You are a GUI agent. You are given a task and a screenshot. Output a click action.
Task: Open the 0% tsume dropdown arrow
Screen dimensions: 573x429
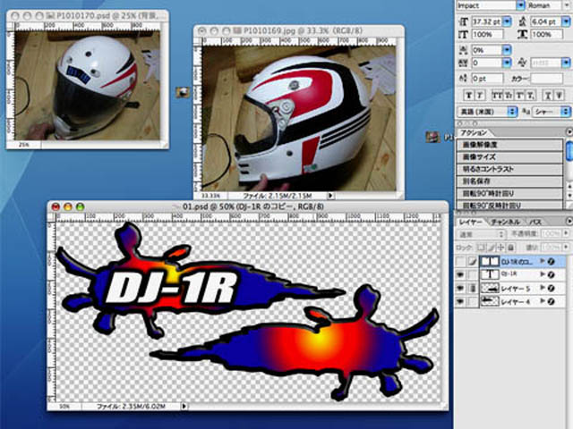pyautogui.click(x=507, y=50)
